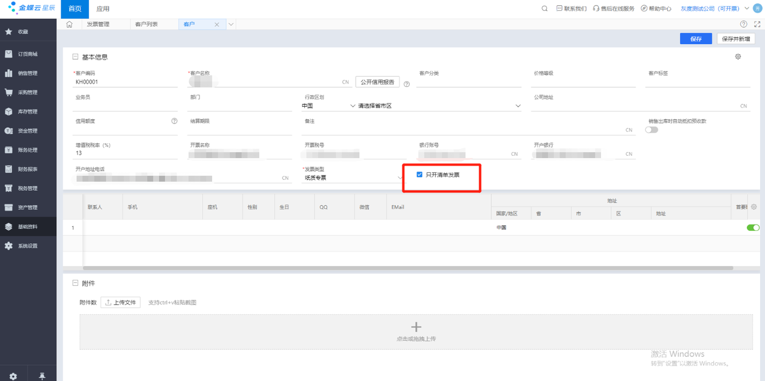This screenshot has height=381, width=765.
Task: Click the home icon in tab bar
Action: click(69, 25)
